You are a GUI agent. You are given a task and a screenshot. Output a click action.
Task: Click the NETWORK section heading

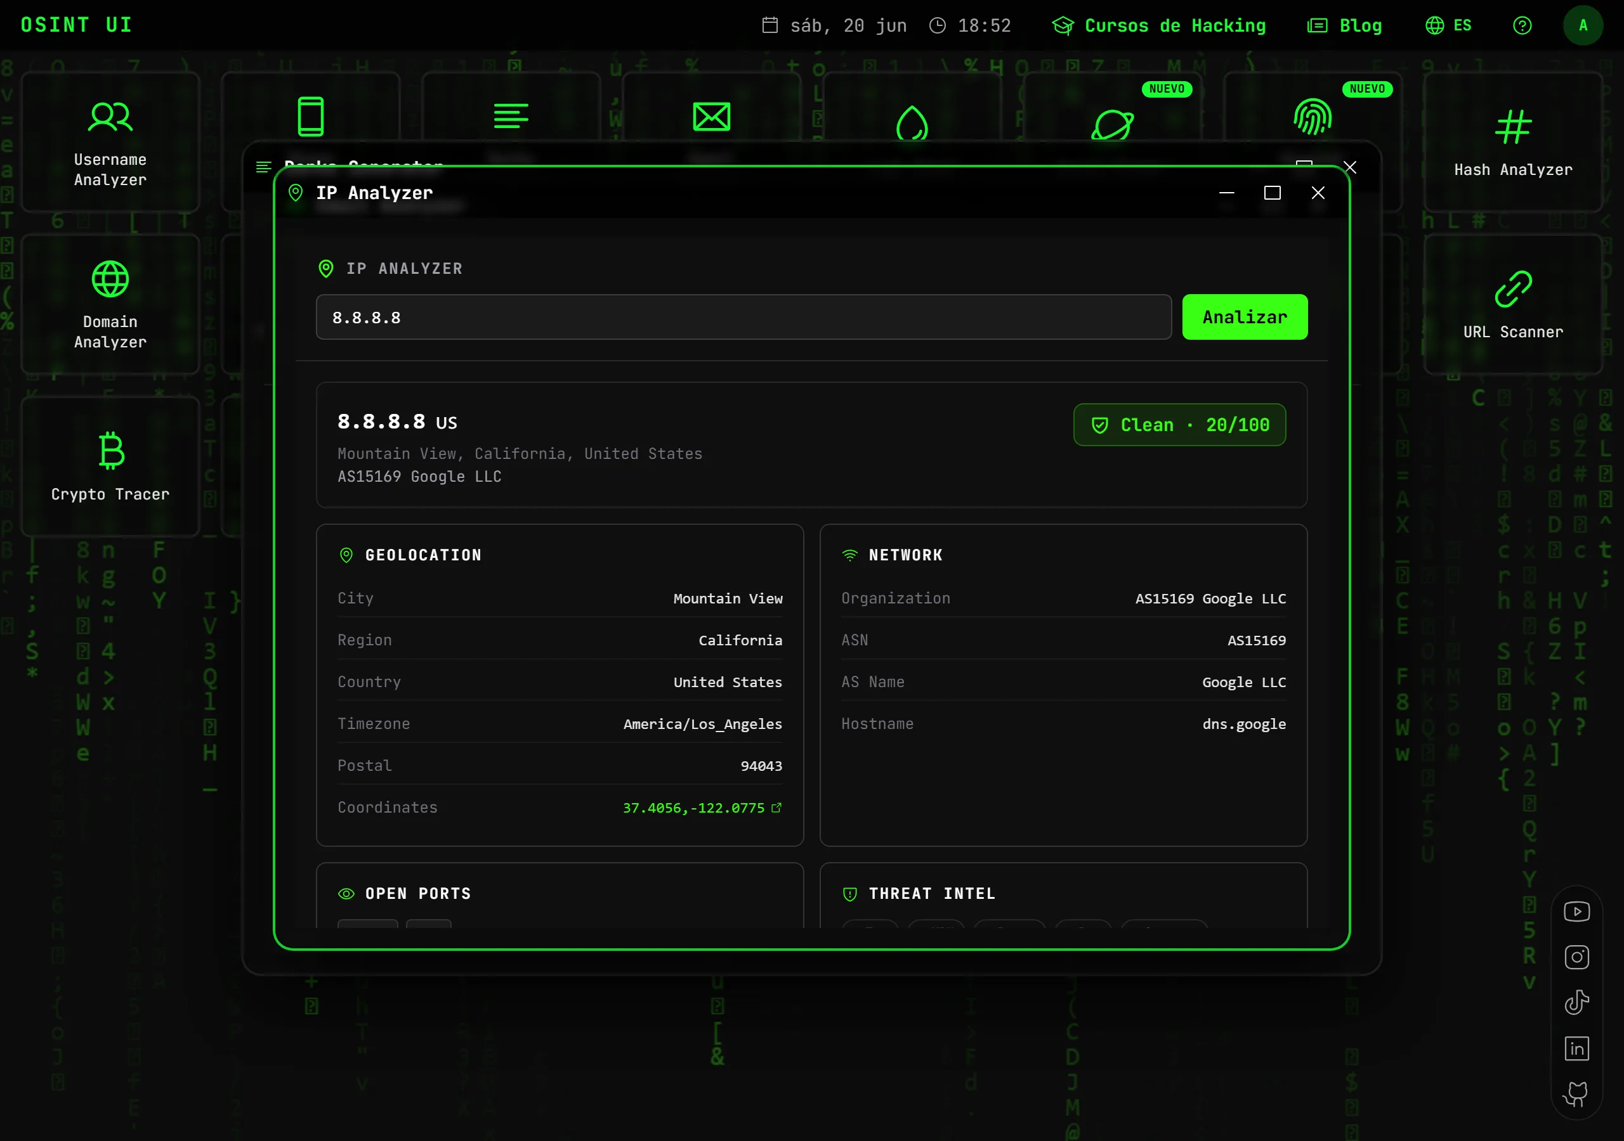point(905,555)
